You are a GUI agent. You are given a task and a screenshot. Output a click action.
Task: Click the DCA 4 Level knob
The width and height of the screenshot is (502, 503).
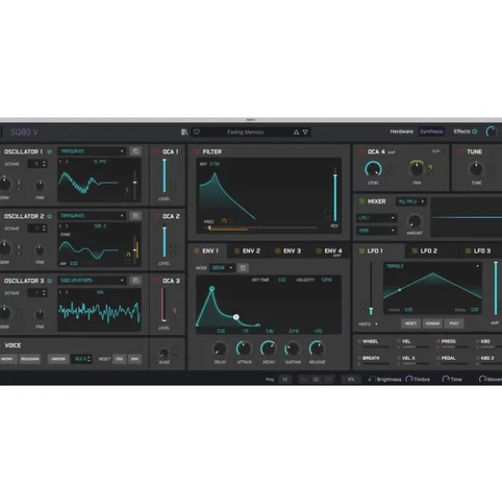[x=373, y=169]
